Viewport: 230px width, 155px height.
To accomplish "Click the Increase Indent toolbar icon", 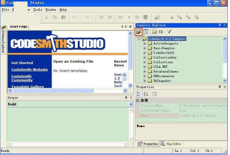I will coord(110,17).
